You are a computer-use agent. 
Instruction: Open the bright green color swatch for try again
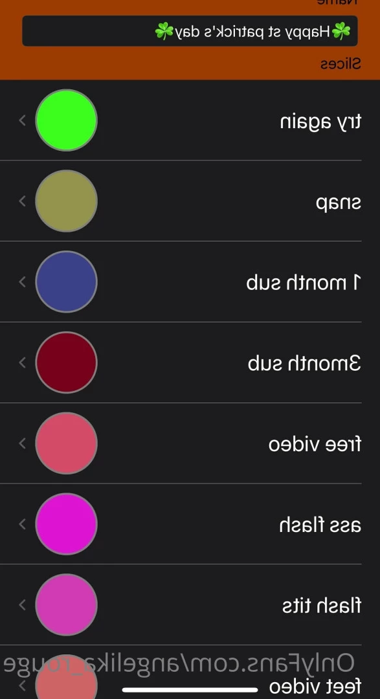pyautogui.click(x=66, y=120)
